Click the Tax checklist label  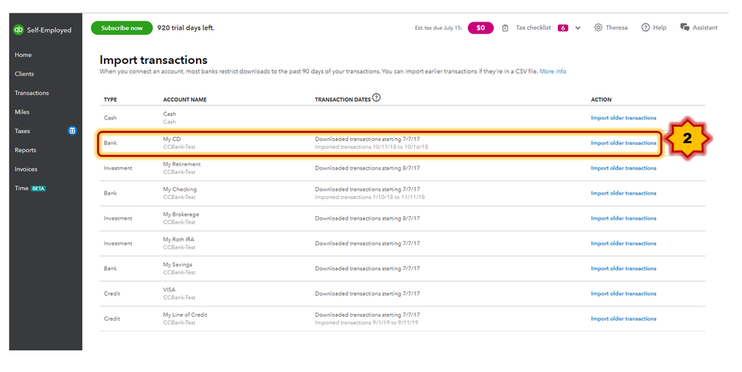tap(533, 28)
